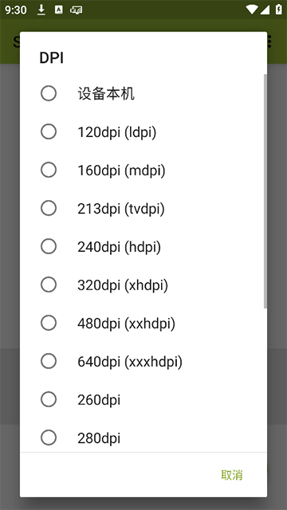Open the three-dot overflow menu
Viewport: 287px width, 510px height.
(x=269, y=41)
